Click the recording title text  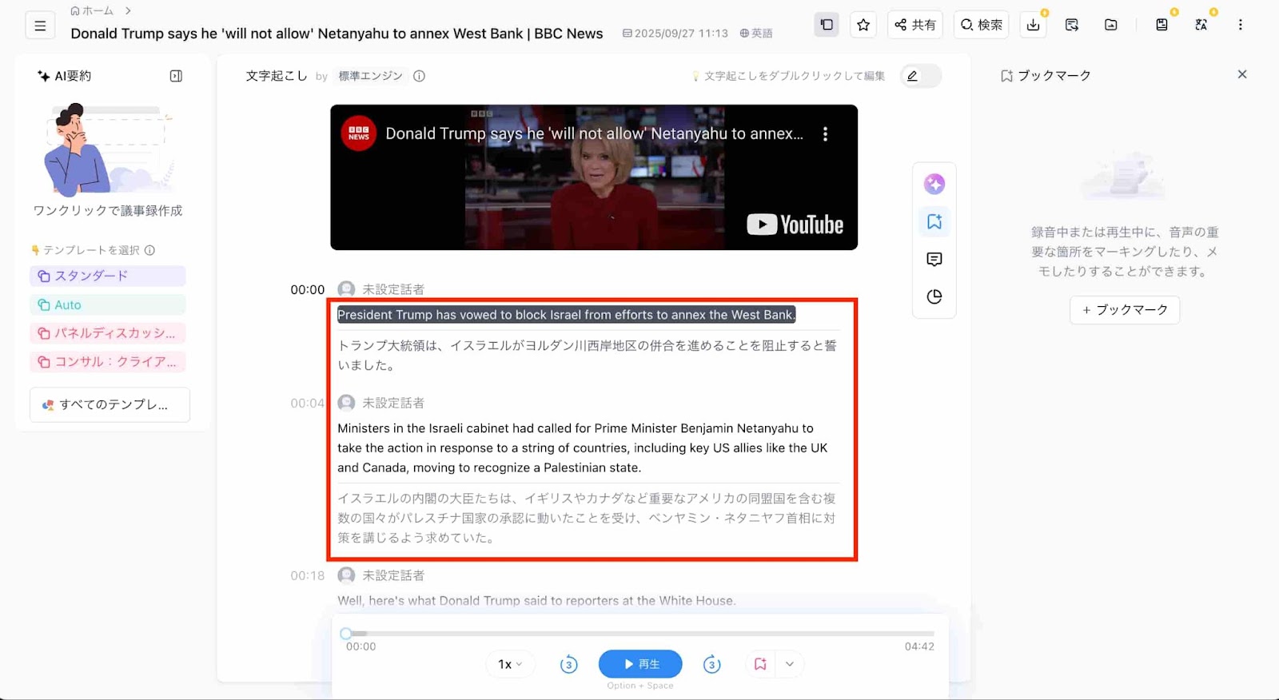pyautogui.click(x=337, y=34)
